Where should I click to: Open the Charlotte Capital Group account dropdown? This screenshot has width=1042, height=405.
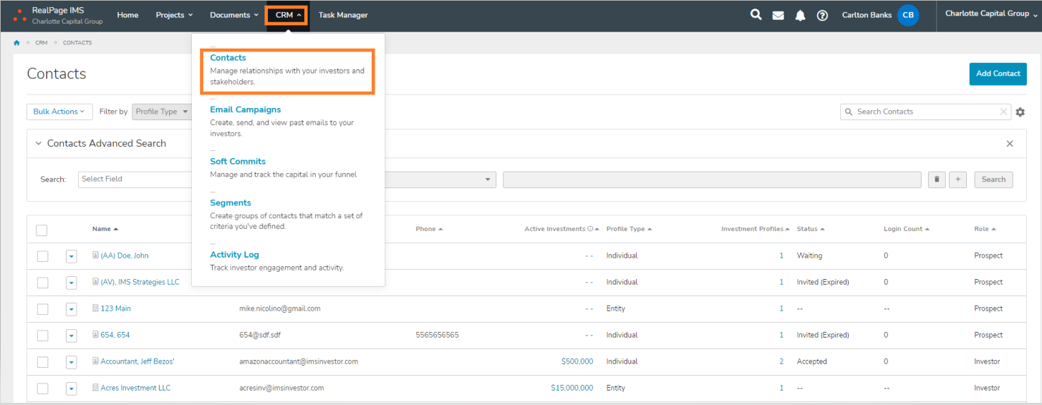(x=991, y=14)
